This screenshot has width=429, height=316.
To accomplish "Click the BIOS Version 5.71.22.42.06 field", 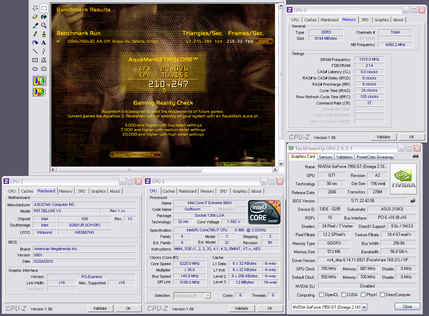I will tap(363, 201).
